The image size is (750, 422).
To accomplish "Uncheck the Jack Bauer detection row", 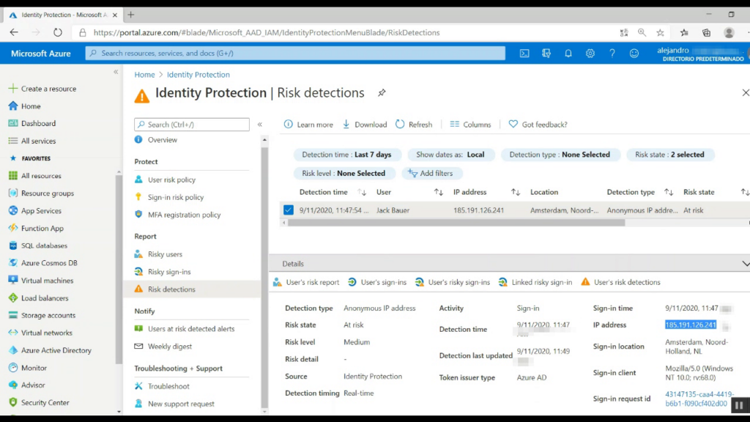I will (x=289, y=210).
